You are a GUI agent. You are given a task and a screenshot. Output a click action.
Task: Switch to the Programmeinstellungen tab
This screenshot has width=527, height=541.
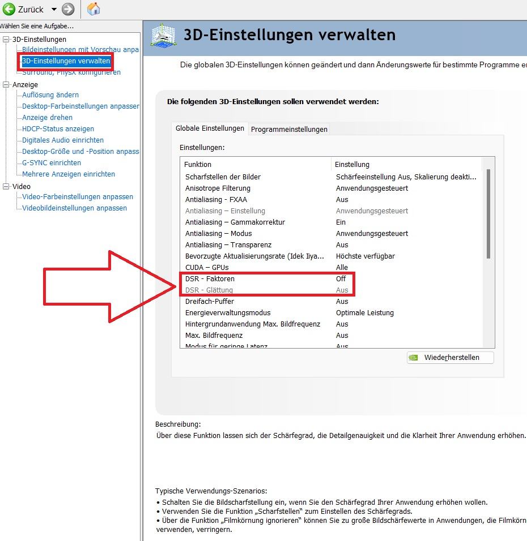tap(289, 130)
